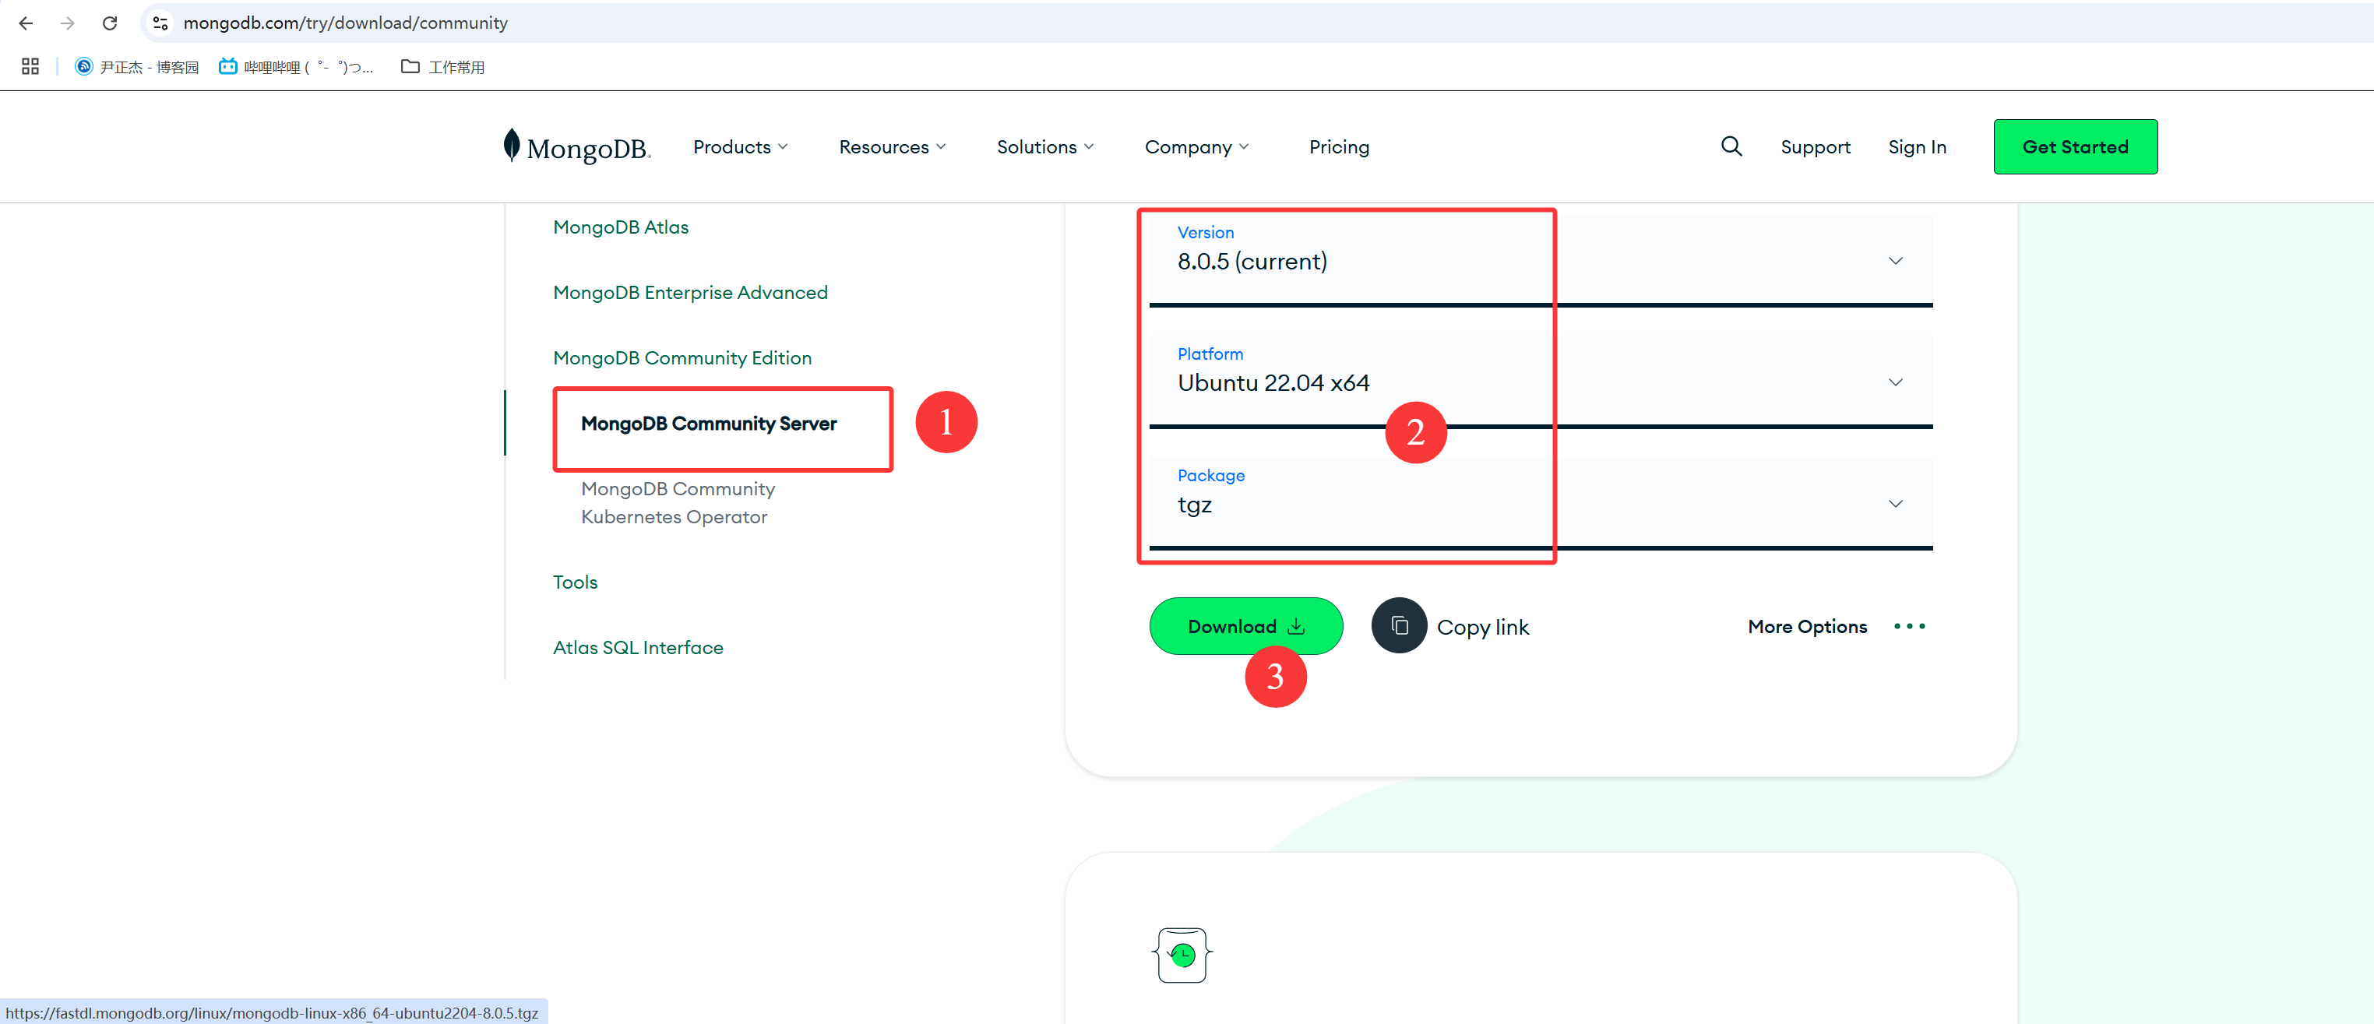This screenshot has width=2374, height=1024.
Task: Click the browser reload icon
Action: [x=110, y=23]
